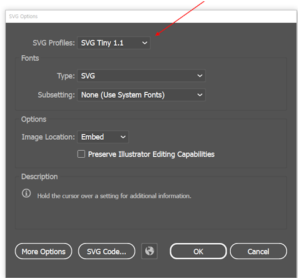
Task: Expand the None (Use System Fonts) dropdown
Action: click(141, 95)
